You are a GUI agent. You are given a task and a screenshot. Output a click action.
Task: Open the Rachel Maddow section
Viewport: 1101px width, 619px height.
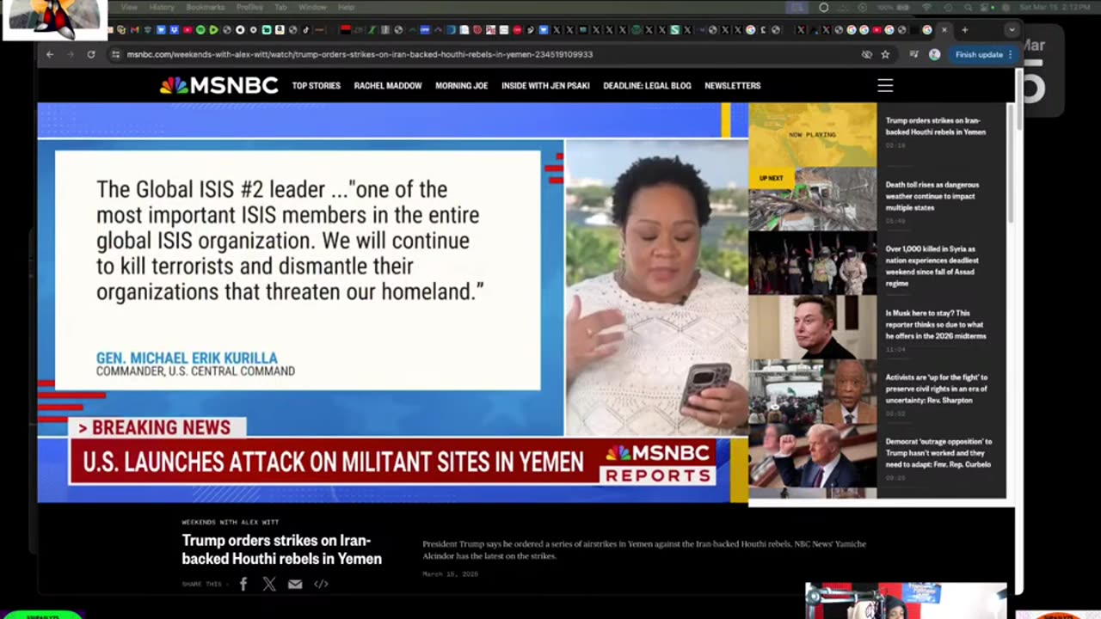pyautogui.click(x=388, y=86)
